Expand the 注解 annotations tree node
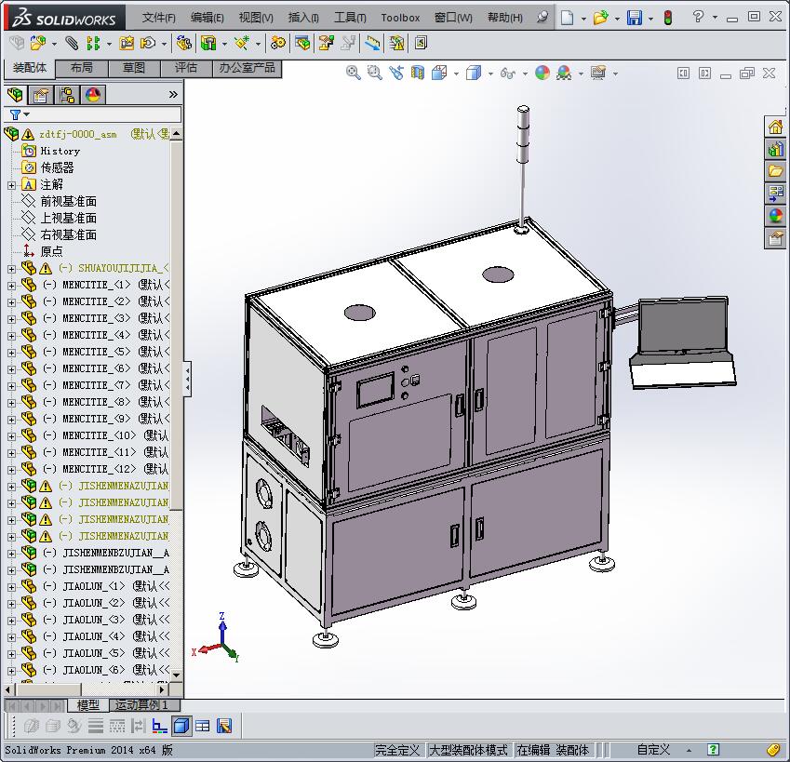Viewport: 790px width, 762px height. [11, 185]
